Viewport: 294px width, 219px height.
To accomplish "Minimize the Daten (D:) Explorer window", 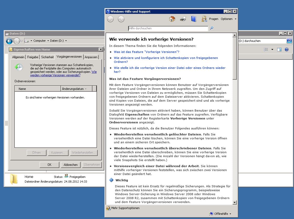I will pos(281,33).
